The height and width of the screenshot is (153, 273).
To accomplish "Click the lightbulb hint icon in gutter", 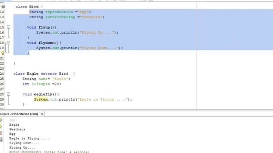I will [x=3, y=53].
